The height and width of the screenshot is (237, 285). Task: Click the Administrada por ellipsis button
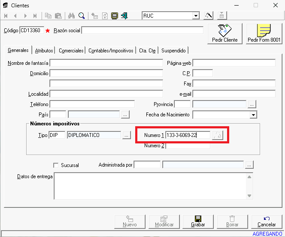[x=249, y=165]
